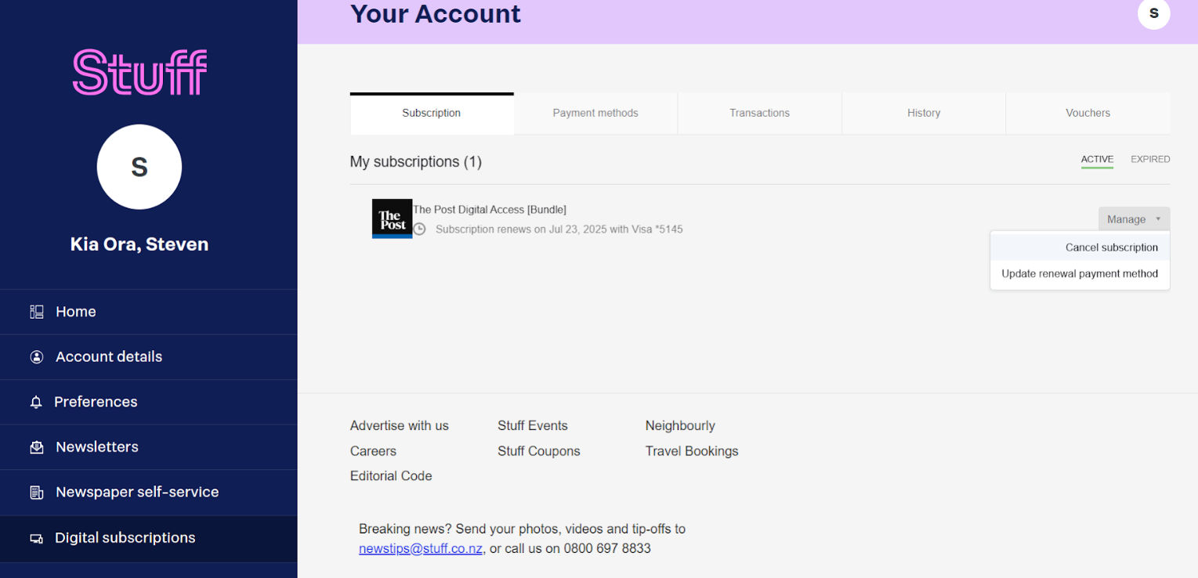Open the Stuff Coupons link

tap(539, 451)
